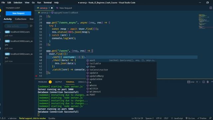Image resolution: width=213 pixels, height=120 pixels.
Task: Start Go Live server from status bar
Action: [x=190, y=118]
